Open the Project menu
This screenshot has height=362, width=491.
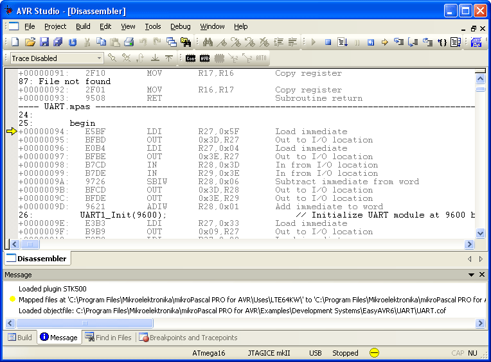tap(55, 26)
